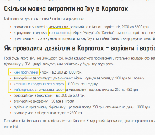Follow the "кінні прогулянки" link
The height and width of the screenshot is (135, 155).
[26, 73]
